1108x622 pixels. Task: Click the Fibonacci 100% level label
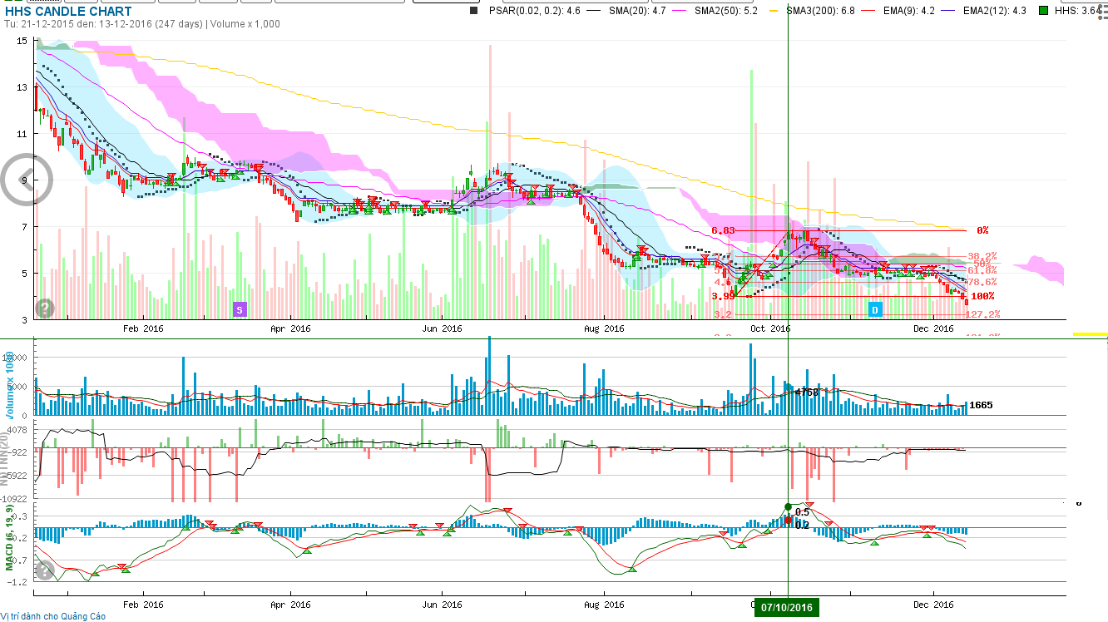[982, 296]
